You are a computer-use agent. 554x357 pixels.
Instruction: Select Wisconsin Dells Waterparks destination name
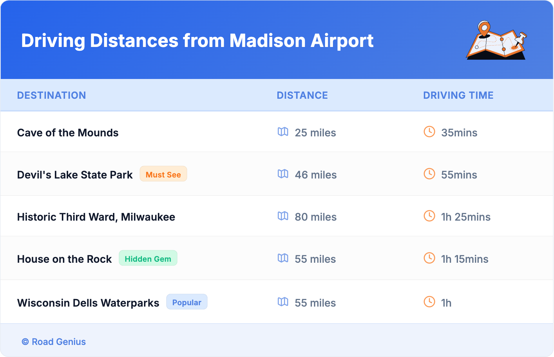pos(88,303)
